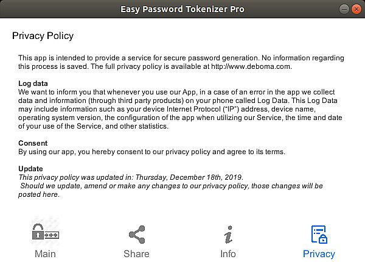Viewport: 365px width, 262px height.
Task: Select the Privacy tab label
Action: click(x=319, y=253)
